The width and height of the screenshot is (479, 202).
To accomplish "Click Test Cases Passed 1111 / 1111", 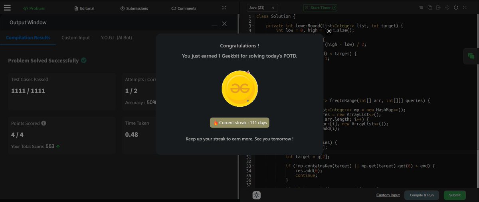I will click(x=28, y=91).
